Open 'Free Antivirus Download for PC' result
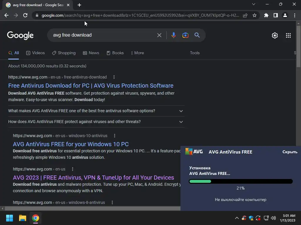Screen dimensions: 301x225 tap(91, 86)
